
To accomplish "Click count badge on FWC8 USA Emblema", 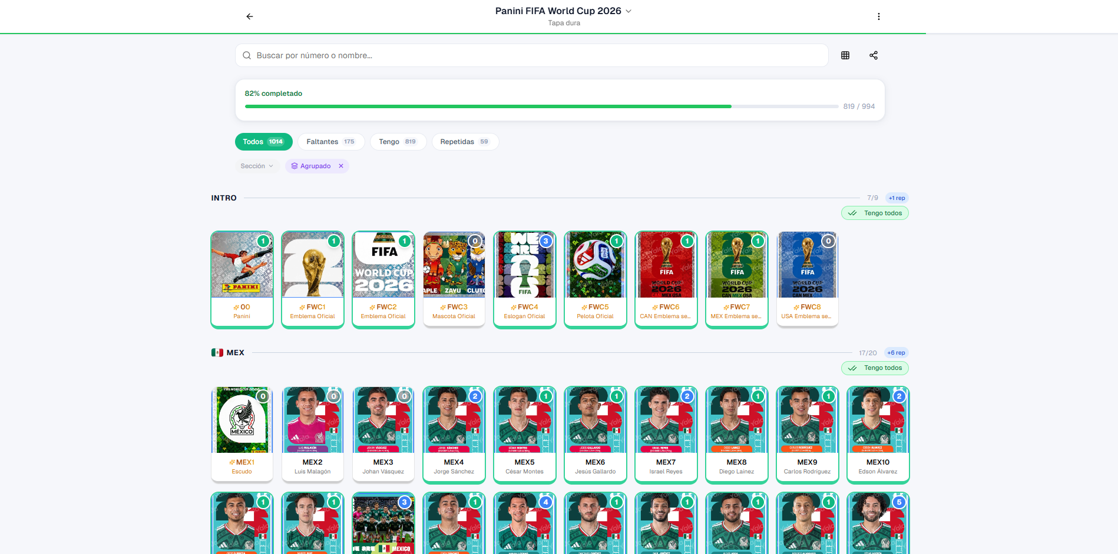I will click(829, 241).
